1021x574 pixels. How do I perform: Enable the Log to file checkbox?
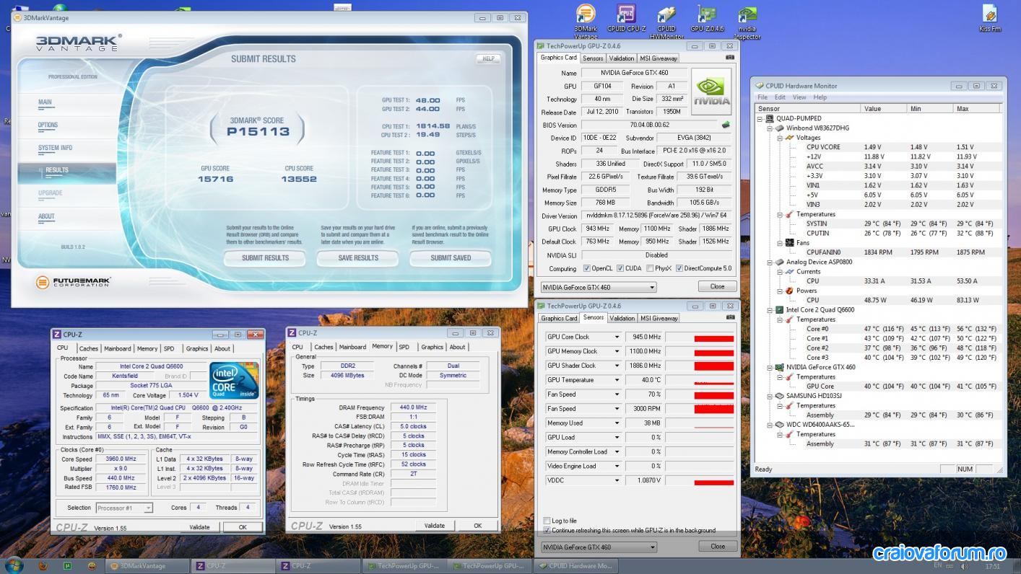click(547, 521)
